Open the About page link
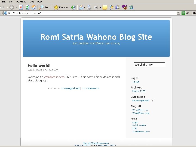 (136, 82)
